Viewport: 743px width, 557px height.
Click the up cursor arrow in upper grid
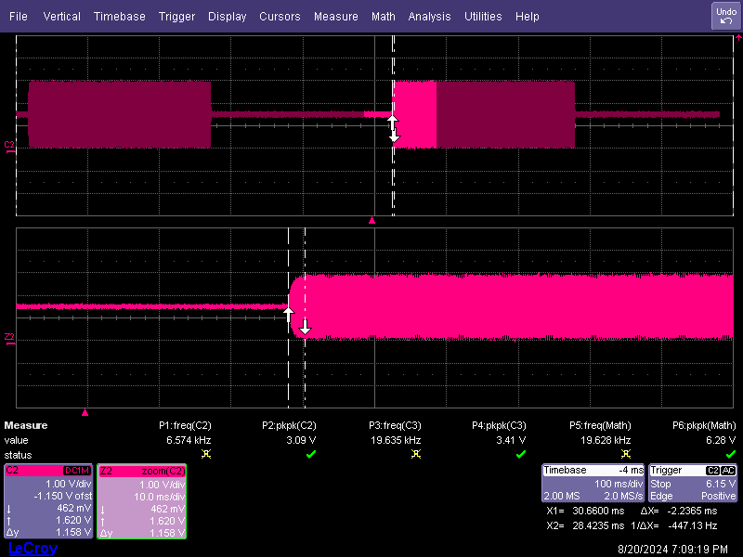point(392,122)
